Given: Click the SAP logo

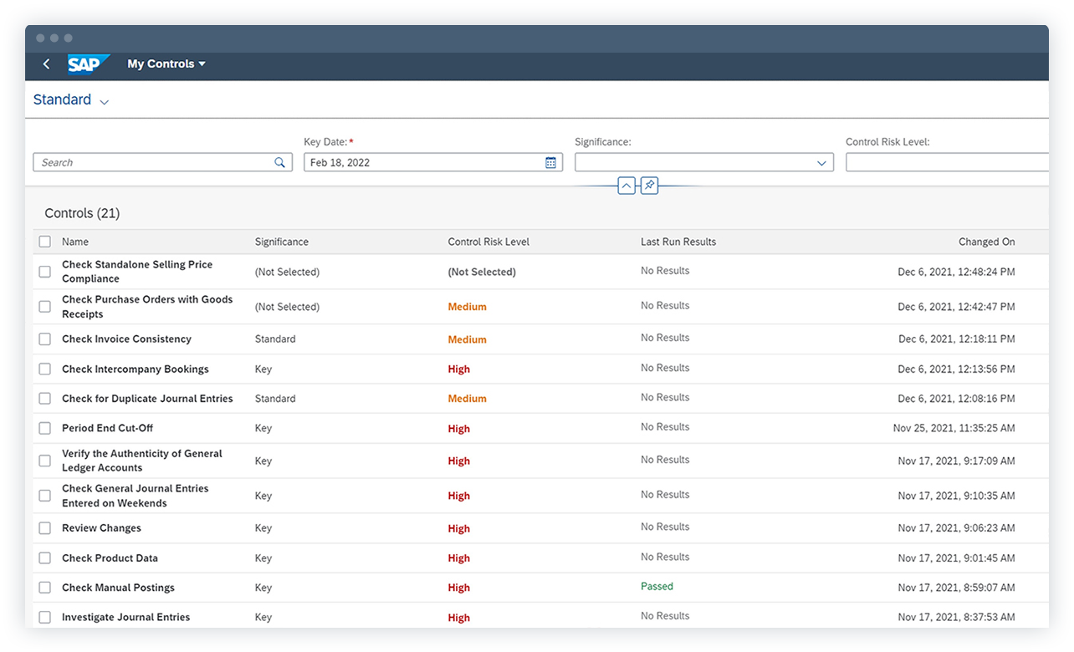Looking at the screenshot, I should point(89,64).
